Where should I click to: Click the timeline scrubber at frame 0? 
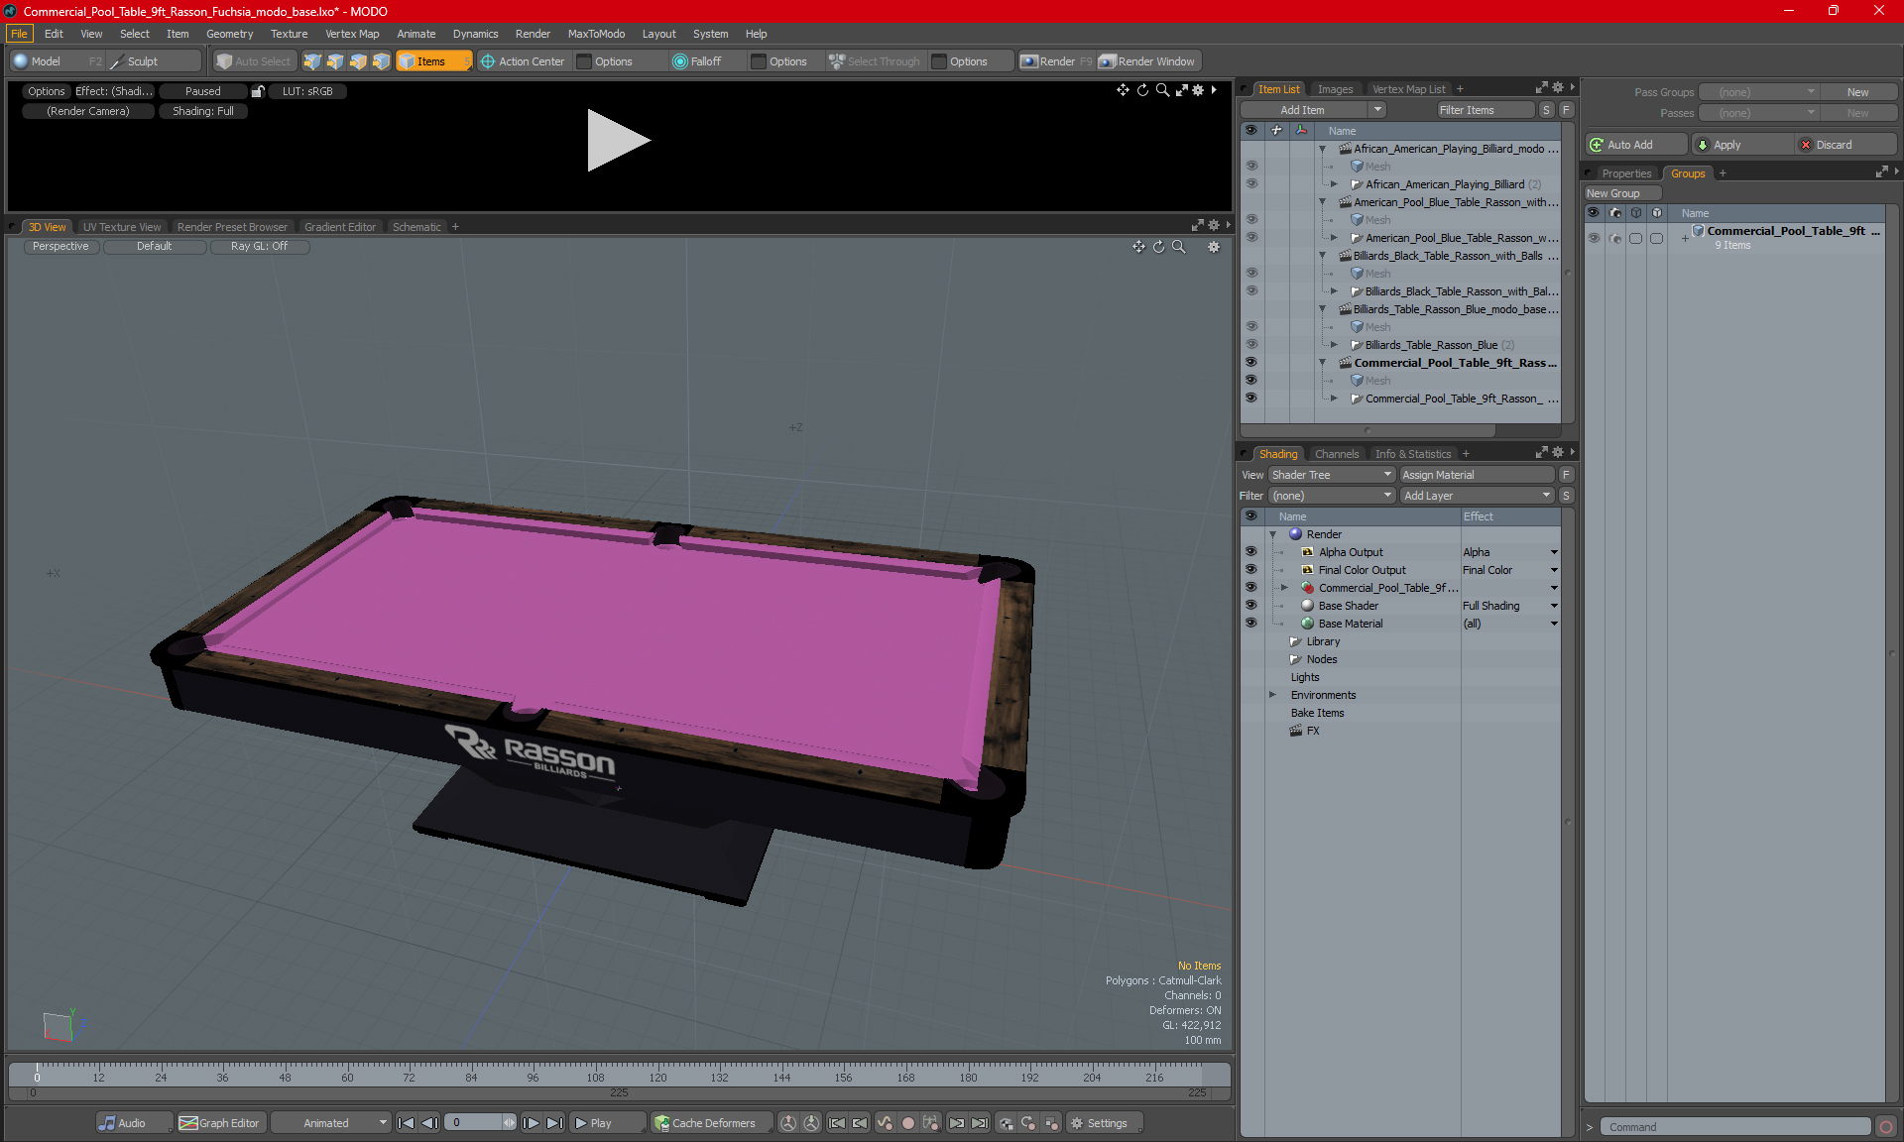point(37,1072)
